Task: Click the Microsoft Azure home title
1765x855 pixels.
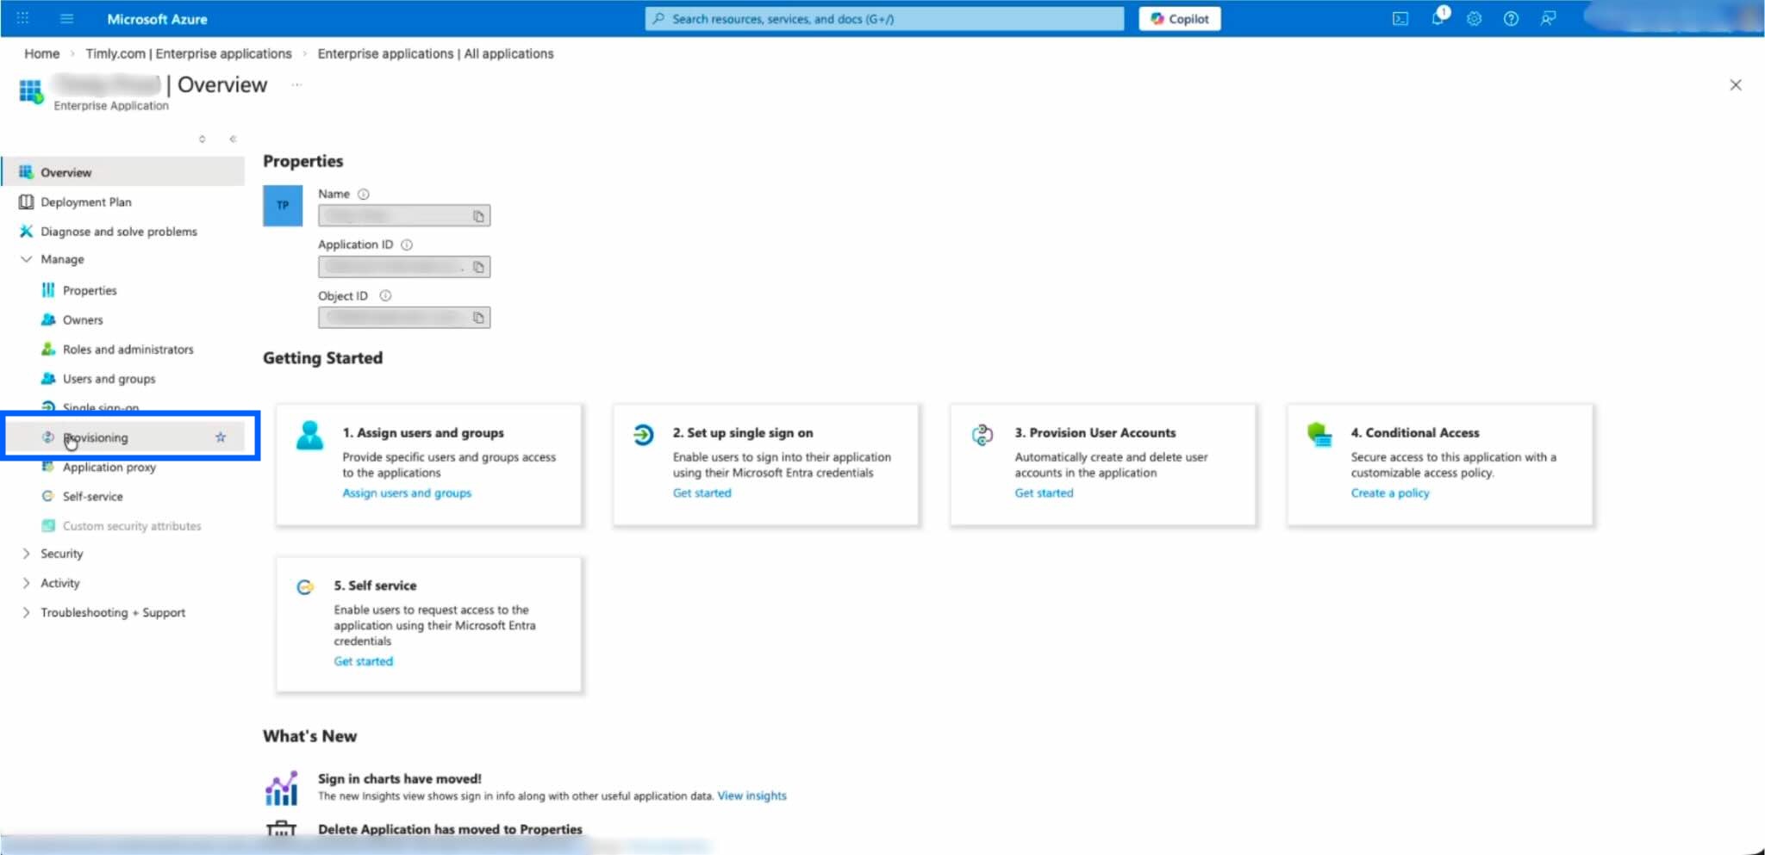Action: click(x=157, y=18)
